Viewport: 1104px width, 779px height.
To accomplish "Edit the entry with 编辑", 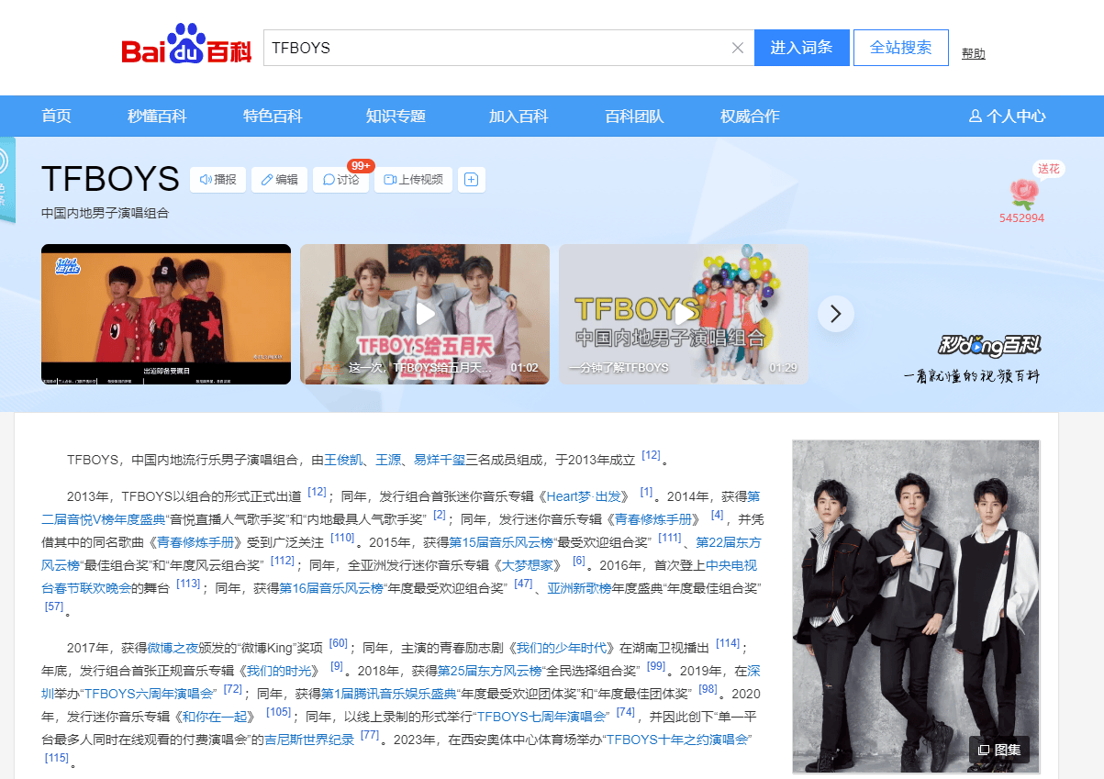I will tap(280, 180).
